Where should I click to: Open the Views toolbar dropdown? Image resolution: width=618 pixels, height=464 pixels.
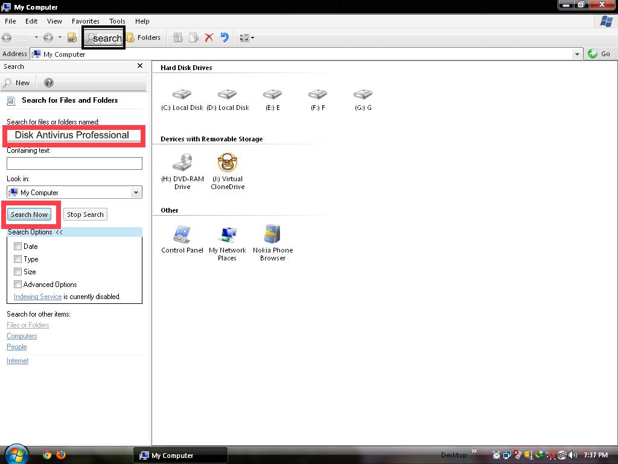[247, 38]
